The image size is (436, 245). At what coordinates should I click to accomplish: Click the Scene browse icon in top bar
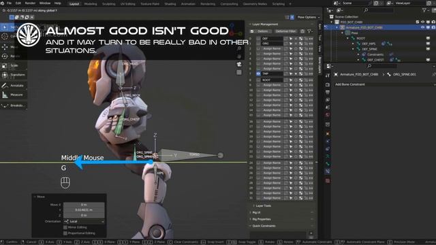click(x=337, y=3)
